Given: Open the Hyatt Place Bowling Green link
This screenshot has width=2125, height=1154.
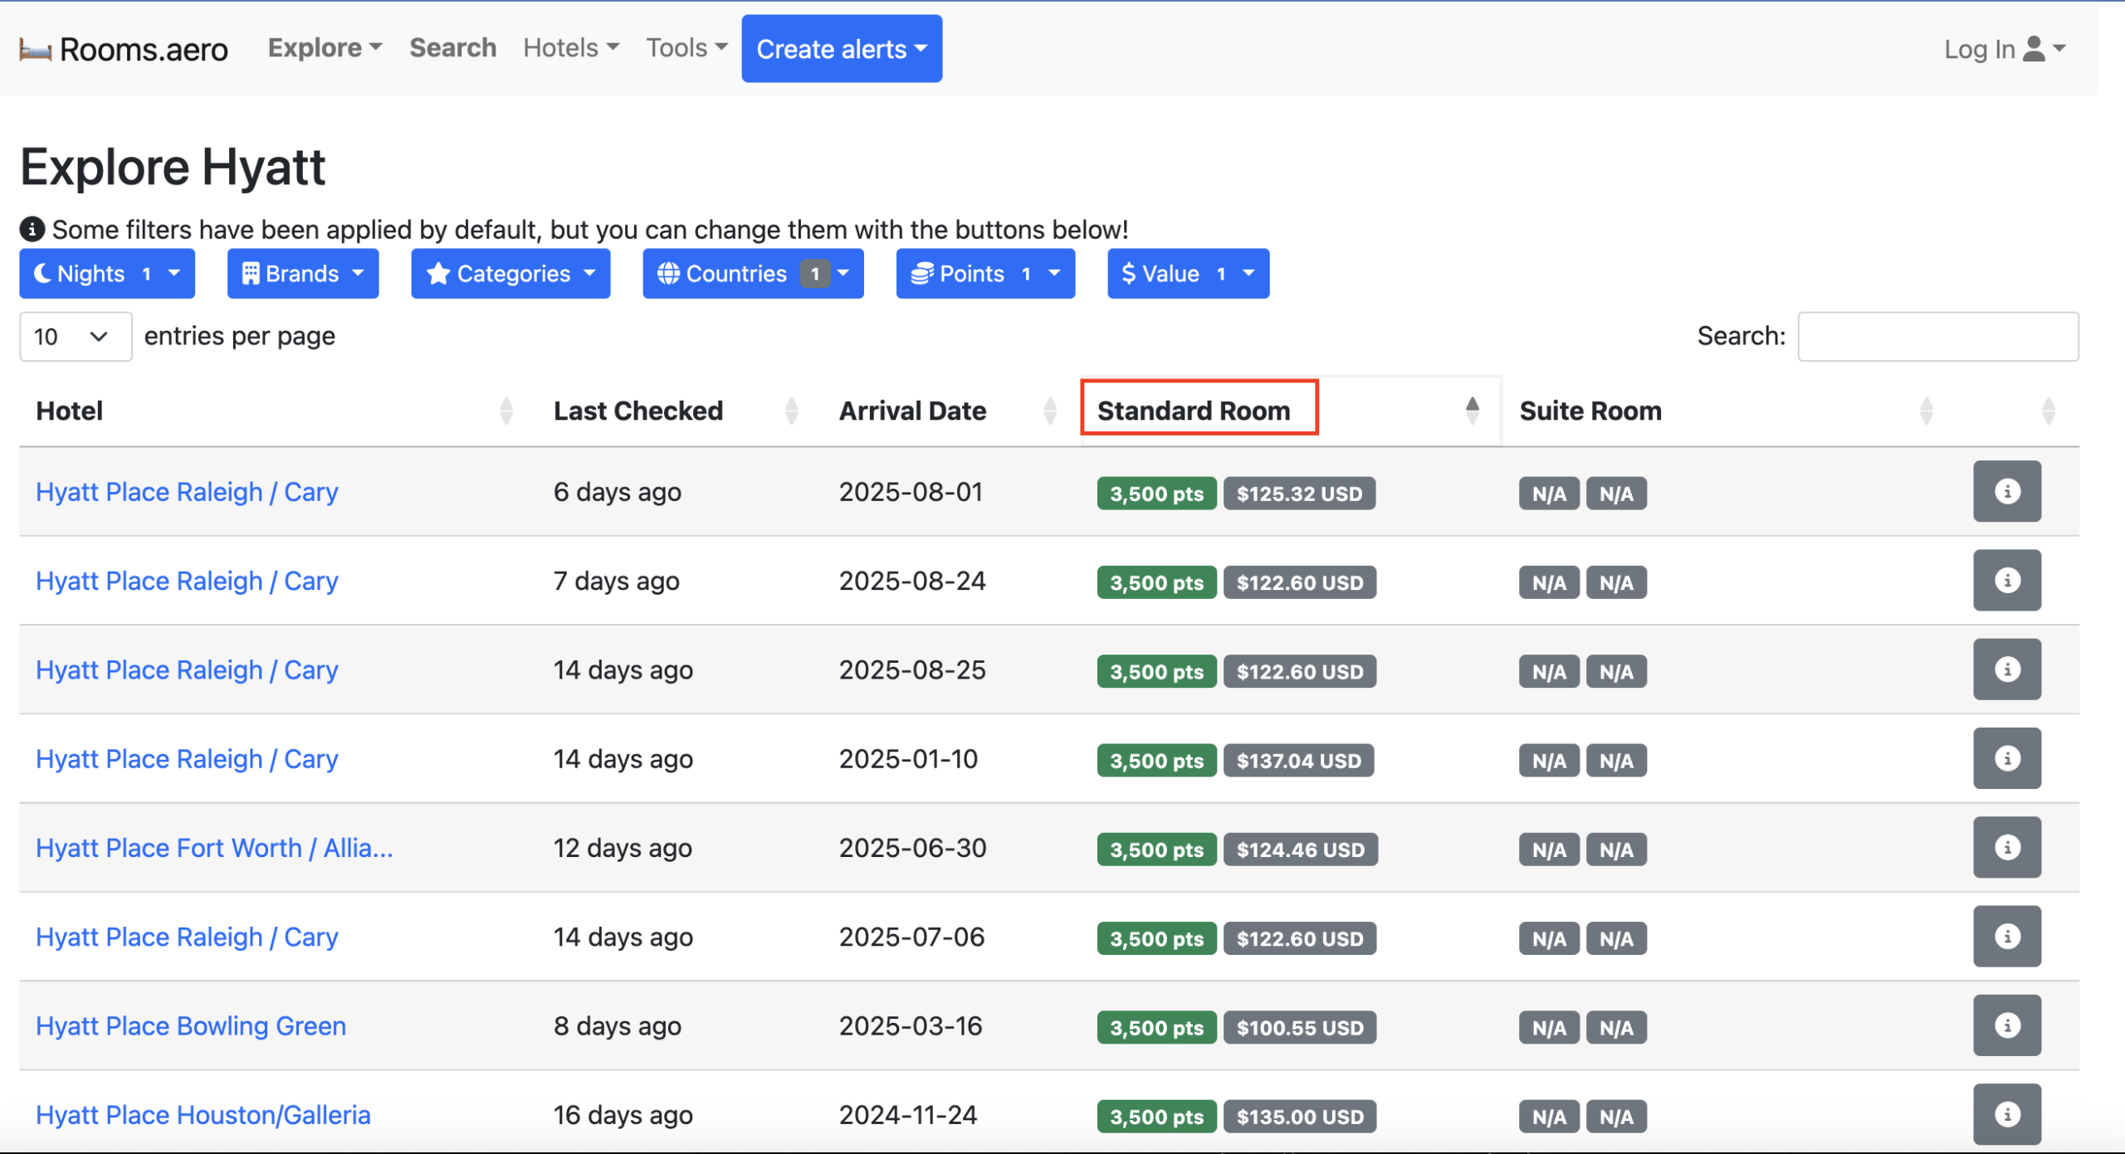Looking at the screenshot, I should click(191, 1026).
